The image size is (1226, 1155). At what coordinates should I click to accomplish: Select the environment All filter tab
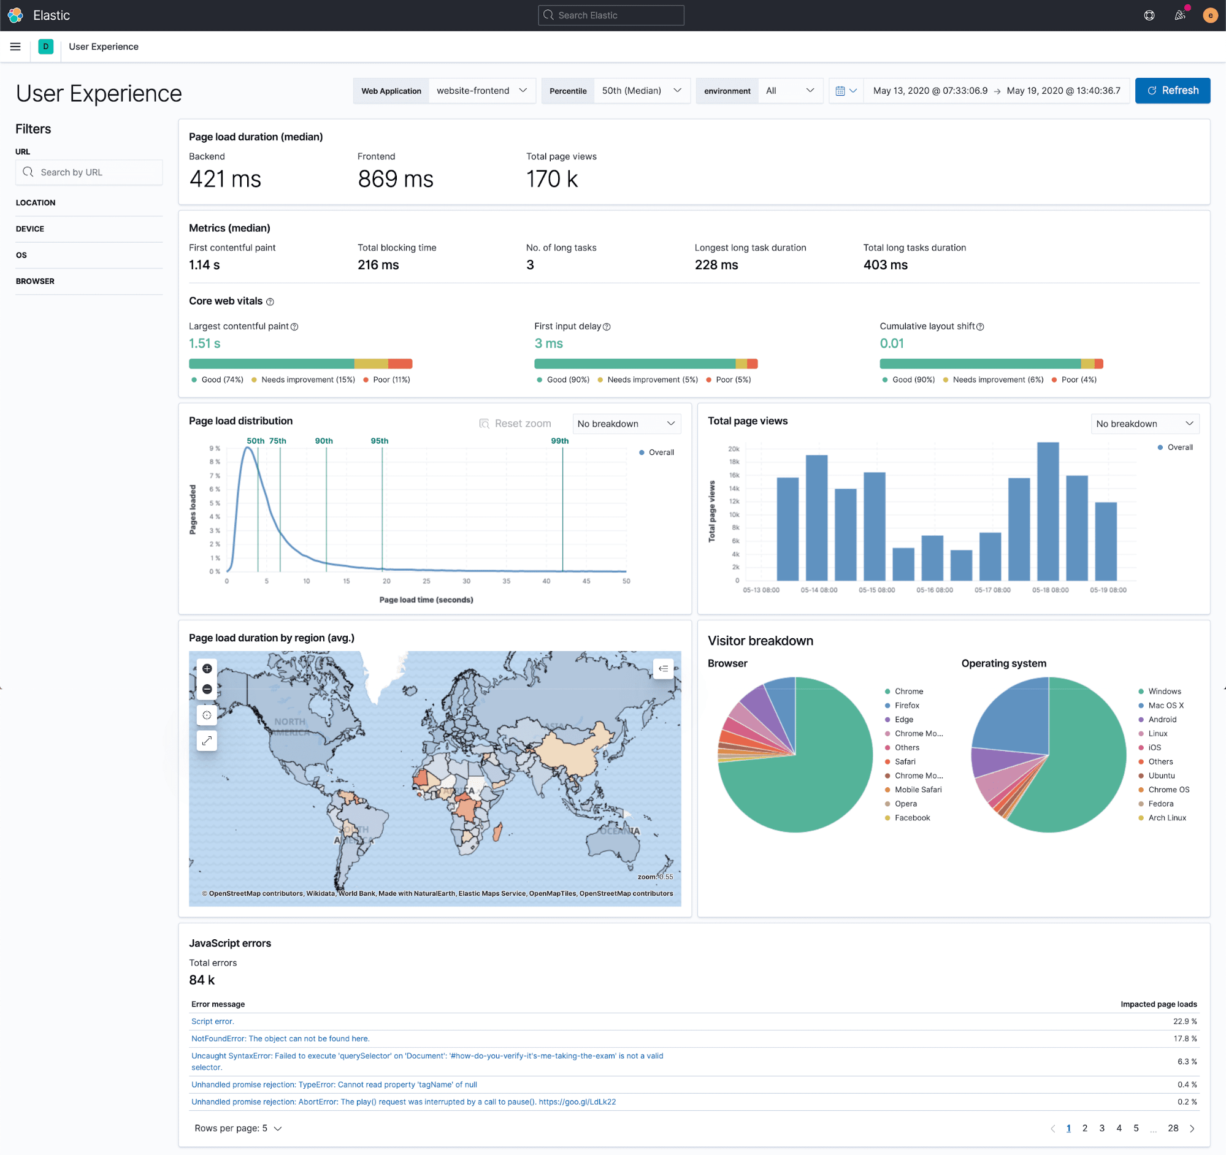[760, 91]
